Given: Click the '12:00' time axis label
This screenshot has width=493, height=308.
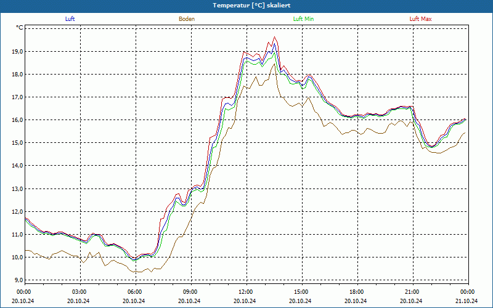Looking at the screenshot, I should click(246, 292).
